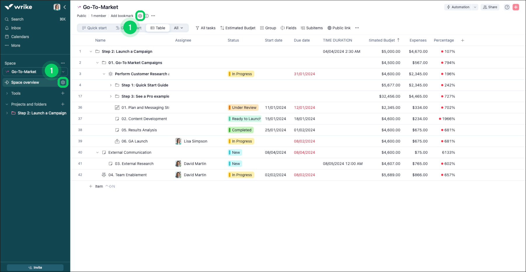Click the Share button

point(490,7)
